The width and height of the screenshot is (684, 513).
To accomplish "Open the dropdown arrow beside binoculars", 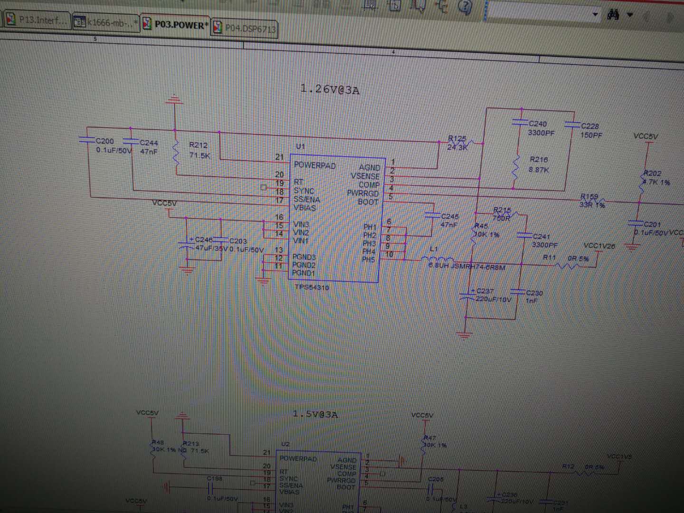I will 630,15.
